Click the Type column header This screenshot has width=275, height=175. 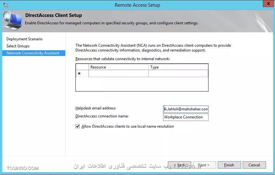coord(178,67)
